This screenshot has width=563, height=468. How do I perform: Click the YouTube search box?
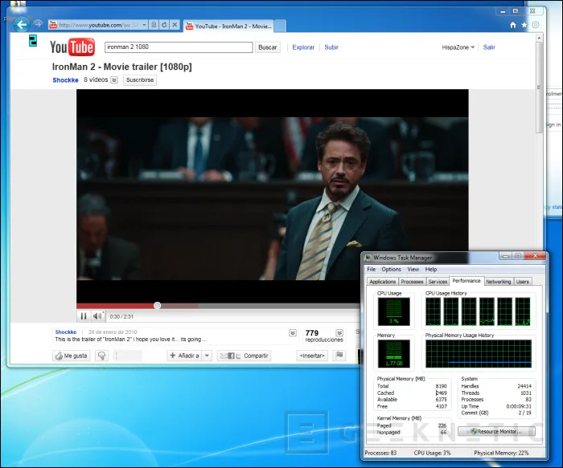[179, 47]
